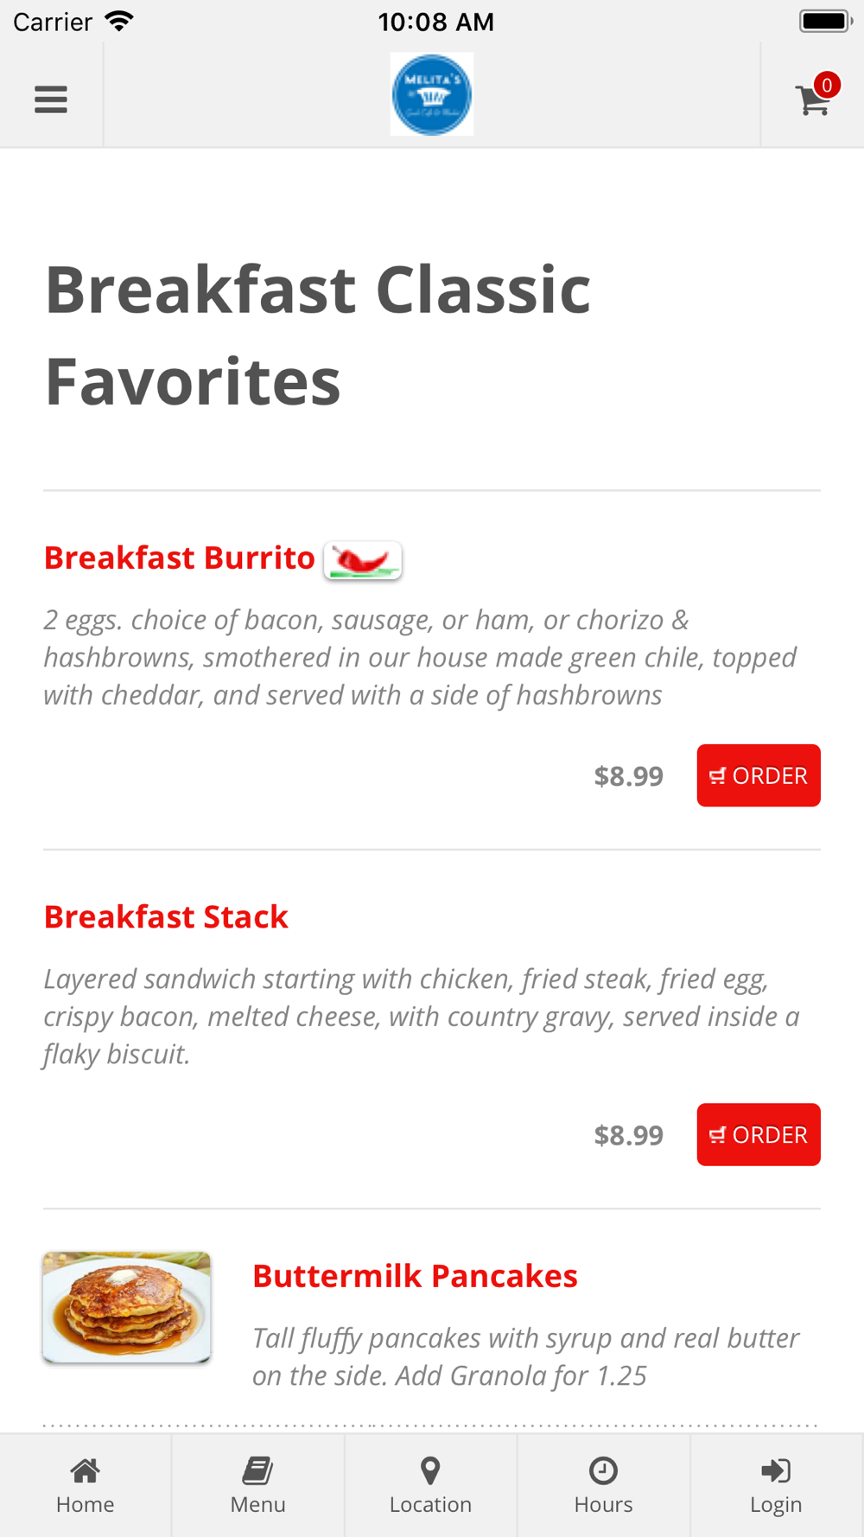This screenshot has height=1537, width=864.
Task: Tap the Menu book icon
Action: [x=257, y=1470]
